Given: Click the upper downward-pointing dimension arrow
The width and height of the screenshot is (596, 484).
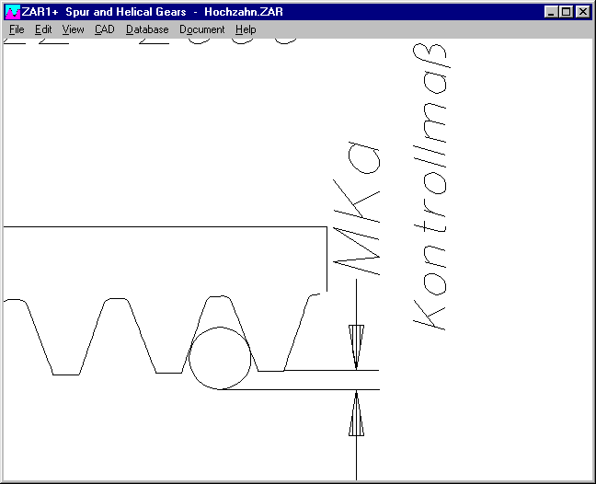Looking at the screenshot, I should point(357,345).
